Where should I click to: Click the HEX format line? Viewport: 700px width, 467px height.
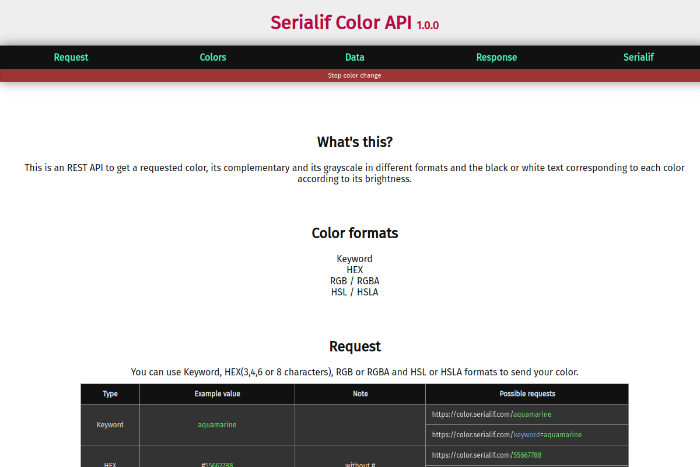355,270
